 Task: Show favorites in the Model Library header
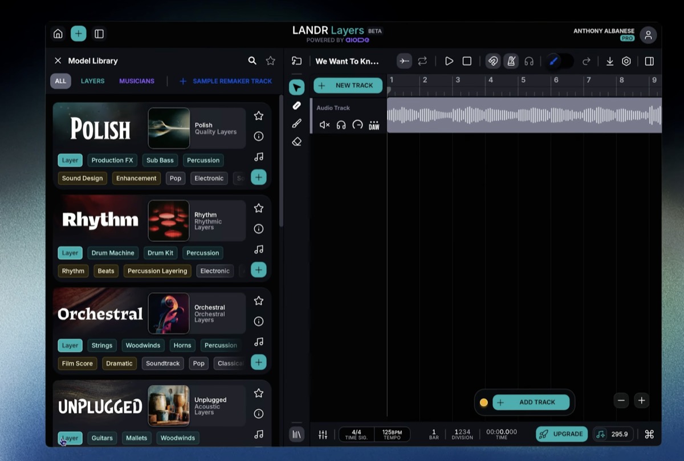click(271, 60)
